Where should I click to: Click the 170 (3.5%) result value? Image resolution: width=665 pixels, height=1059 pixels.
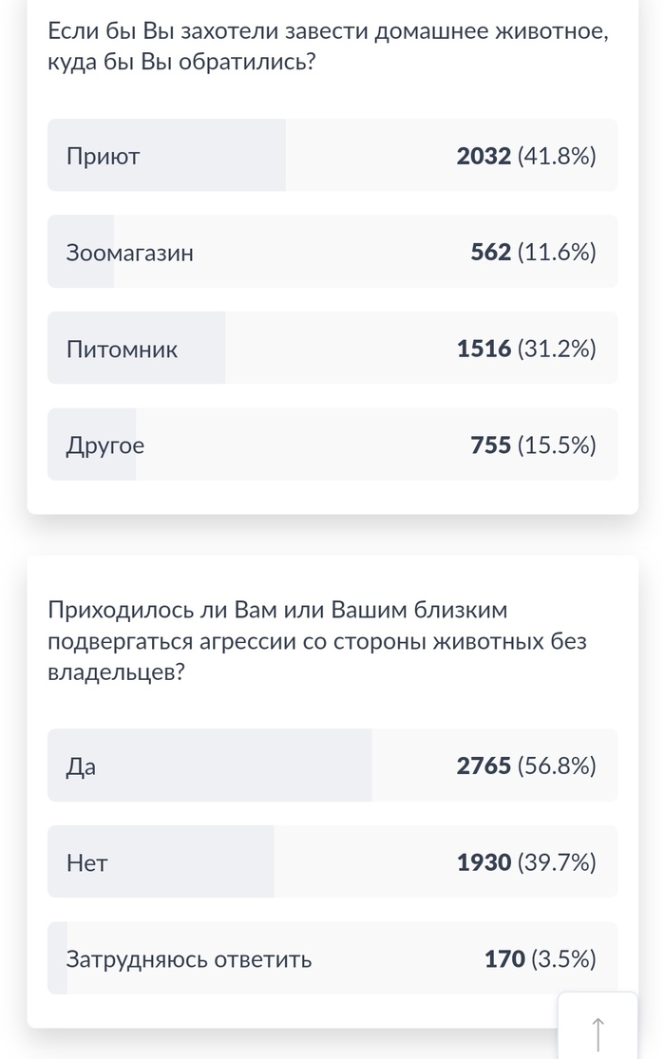point(540,959)
